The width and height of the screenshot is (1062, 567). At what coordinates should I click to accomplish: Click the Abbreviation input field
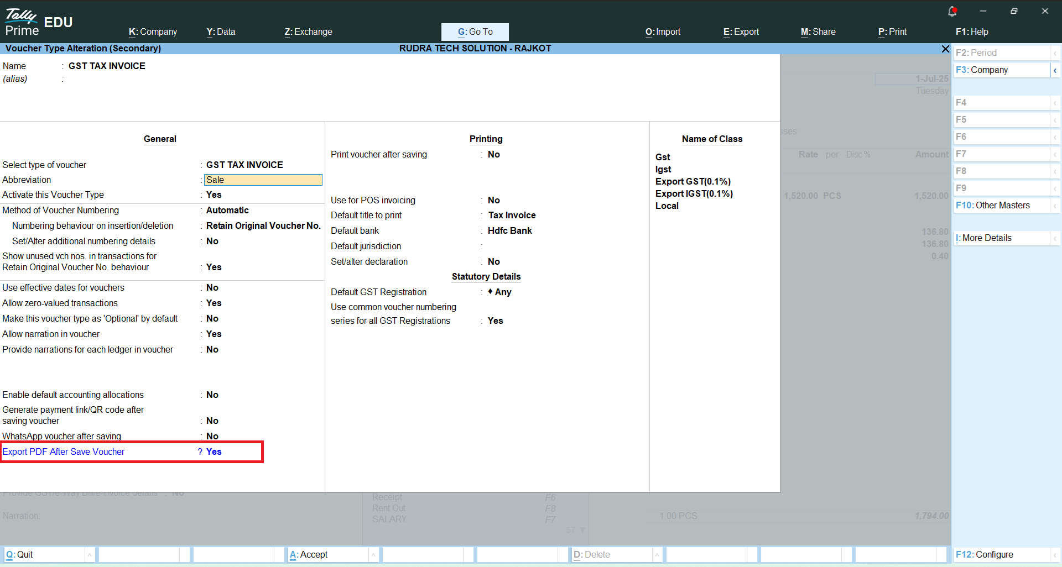coord(263,180)
